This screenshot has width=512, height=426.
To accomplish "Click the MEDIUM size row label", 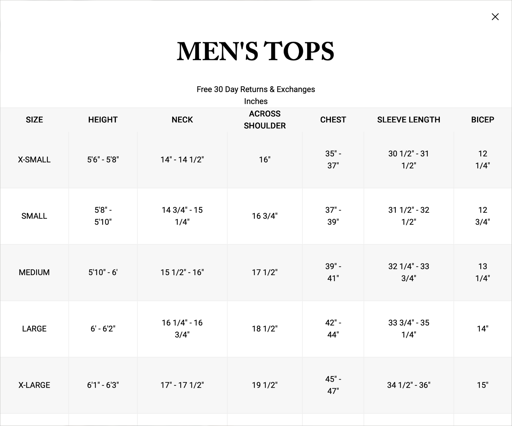I will (x=34, y=272).
